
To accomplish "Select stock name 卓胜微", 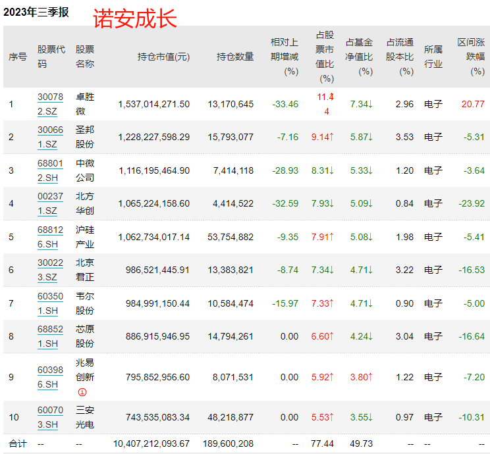I will click(x=85, y=104).
